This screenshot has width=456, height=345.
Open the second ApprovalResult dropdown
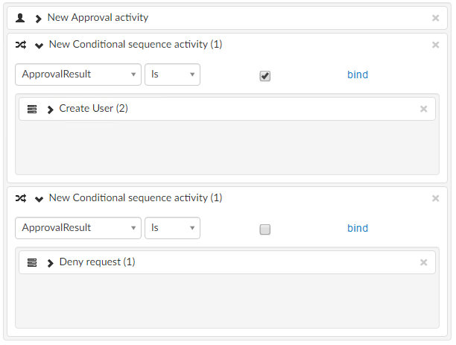coord(78,228)
